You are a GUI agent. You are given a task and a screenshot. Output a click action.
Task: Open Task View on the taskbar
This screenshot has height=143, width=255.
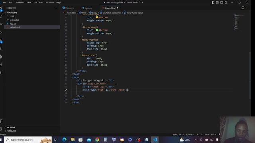[56, 139]
